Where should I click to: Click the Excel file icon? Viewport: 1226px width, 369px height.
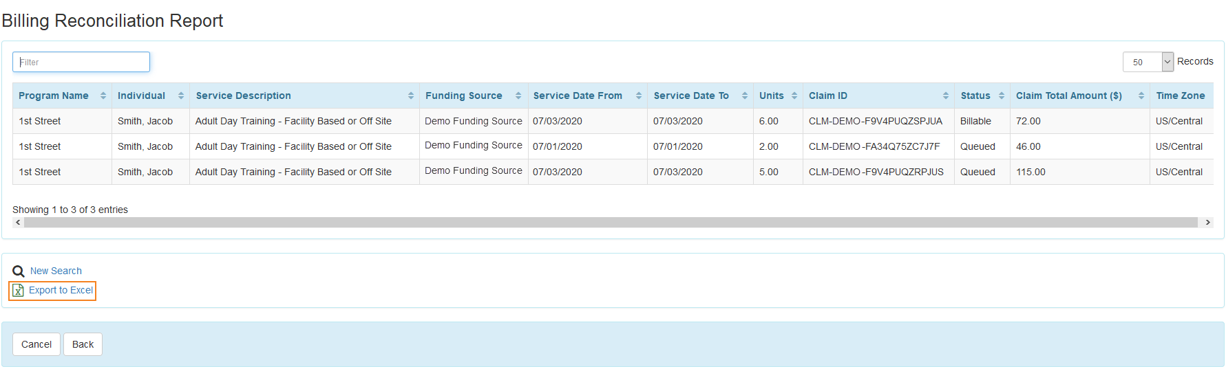tap(19, 291)
